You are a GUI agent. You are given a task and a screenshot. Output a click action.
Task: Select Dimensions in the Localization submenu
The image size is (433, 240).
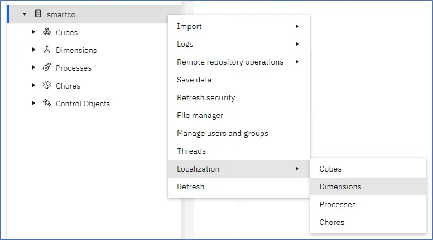click(368, 187)
